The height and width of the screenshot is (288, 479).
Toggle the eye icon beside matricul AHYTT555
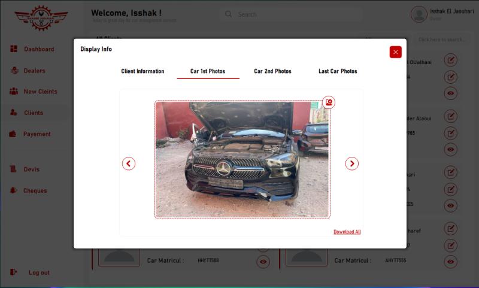pos(451,262)
